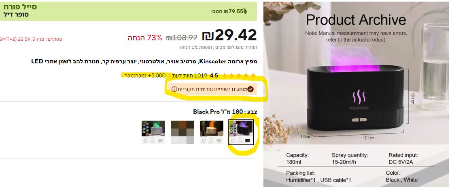Click the Kinscoter aroma diffuser product title
452x188 pixels.
144,61
